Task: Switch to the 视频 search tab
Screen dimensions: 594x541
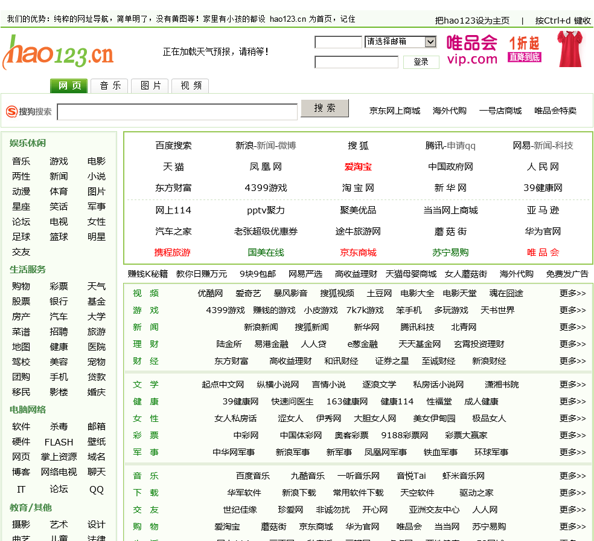Action: click(191, 86)
